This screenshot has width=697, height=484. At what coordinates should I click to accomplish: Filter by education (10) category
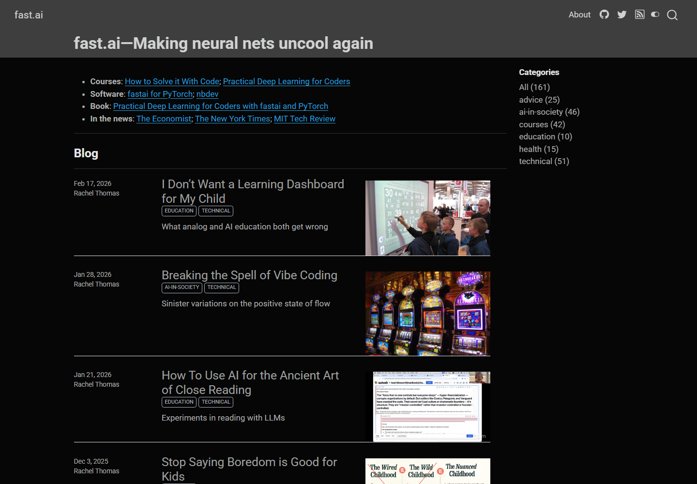coord(545,136)
